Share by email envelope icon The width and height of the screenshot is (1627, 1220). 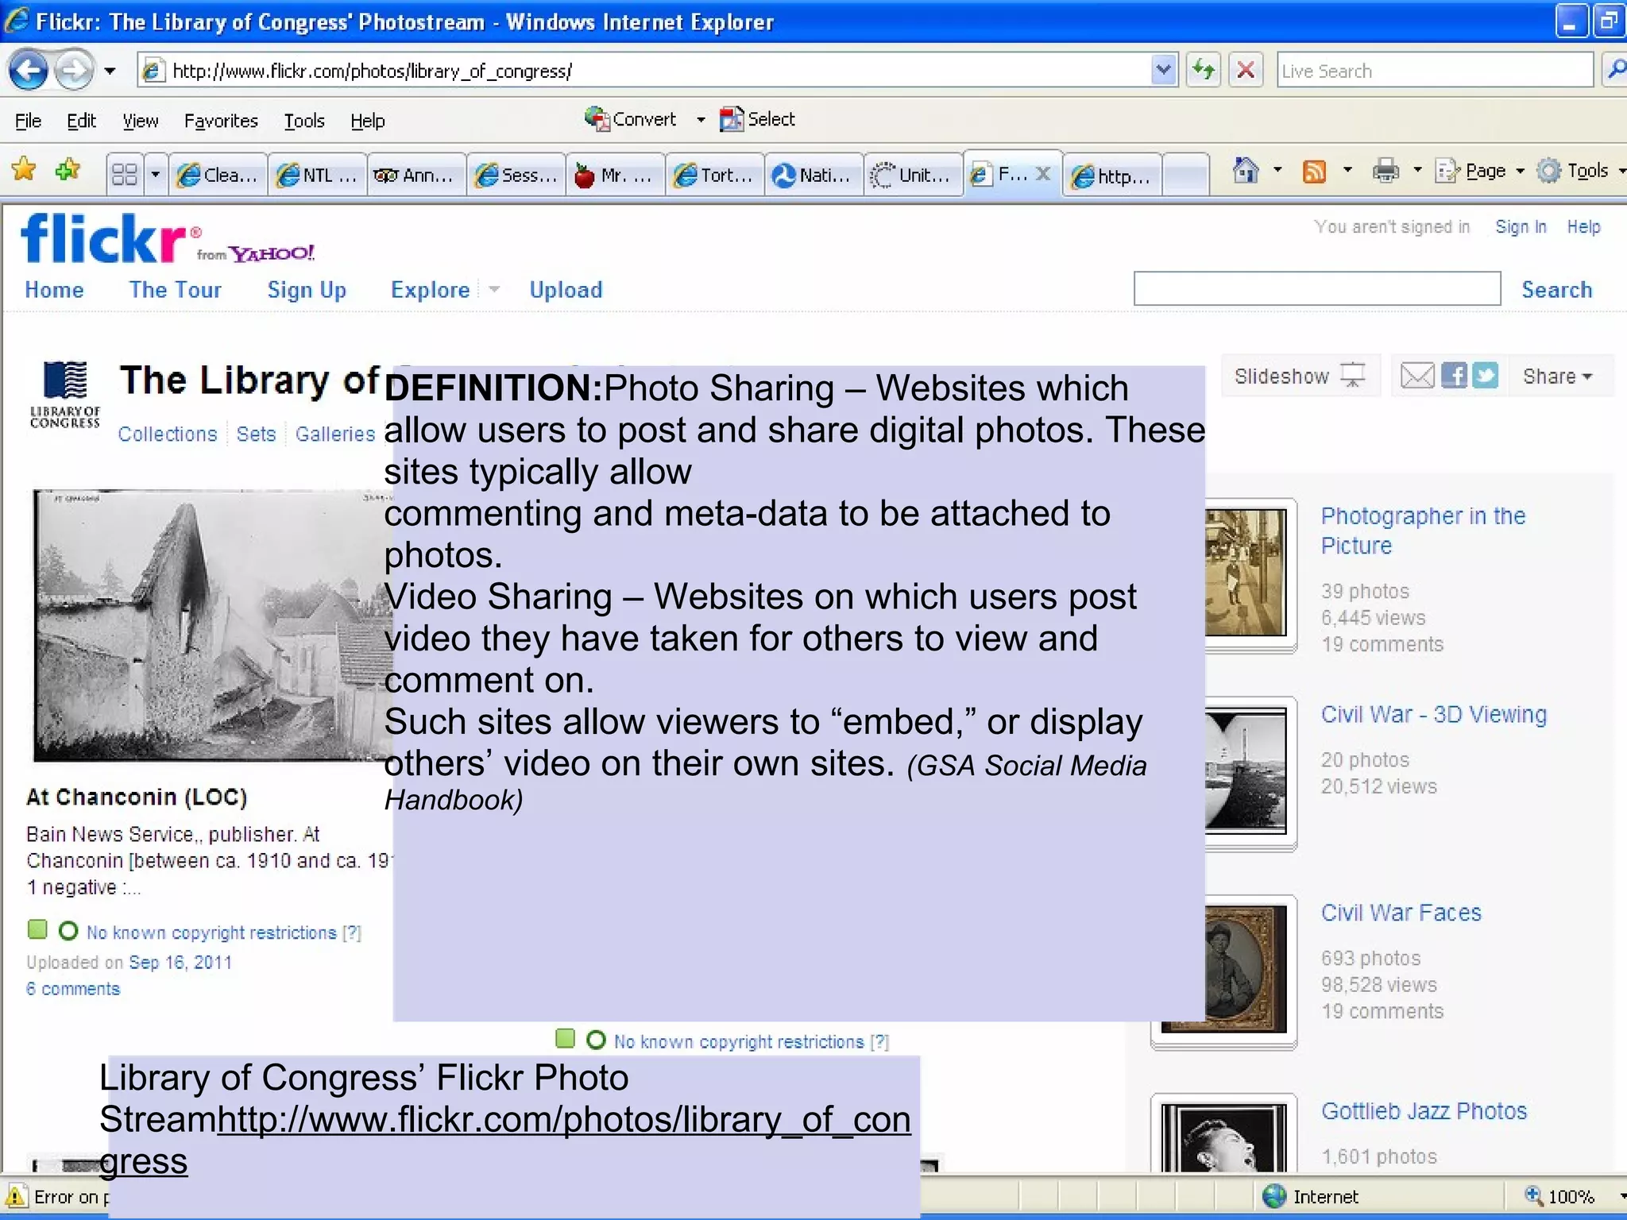point(1416,376)
